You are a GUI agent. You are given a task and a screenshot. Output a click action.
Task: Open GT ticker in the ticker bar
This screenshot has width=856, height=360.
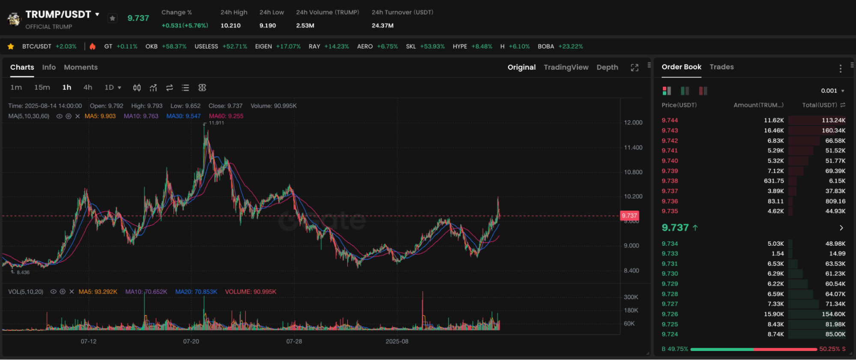[121, 46]
